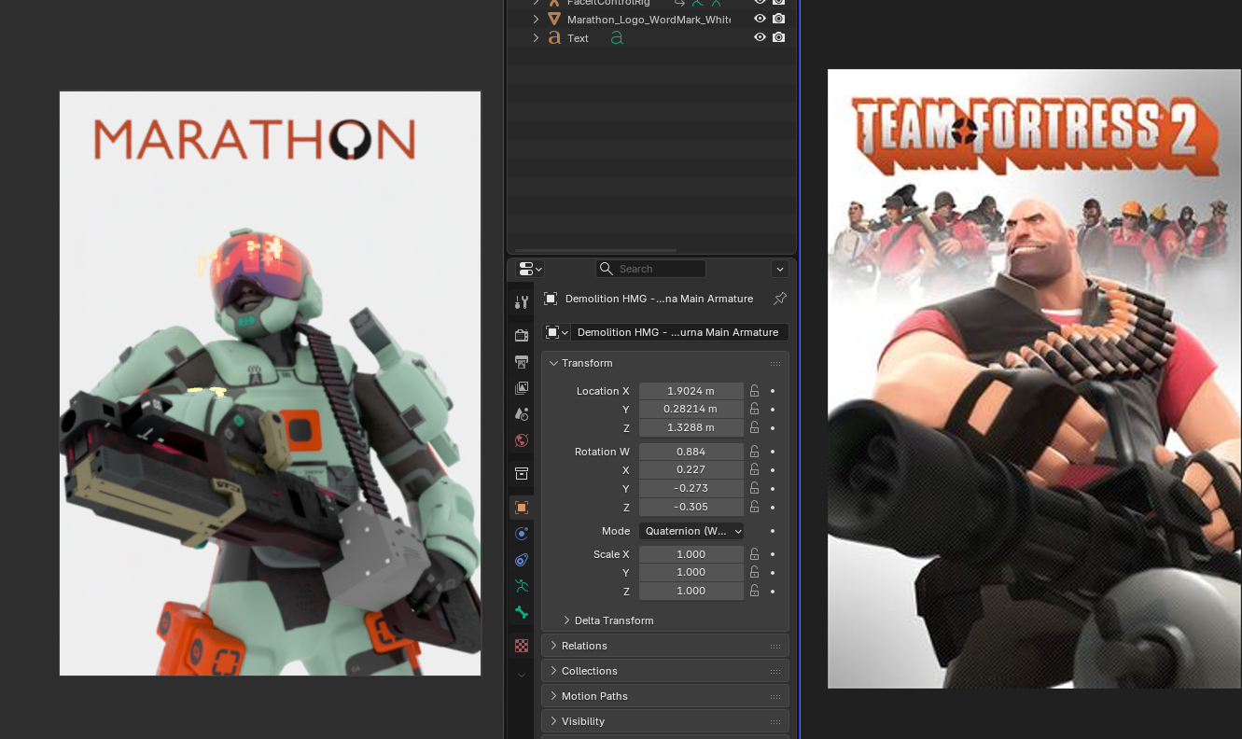
Task: Click the Location Z value 1.3288 m
Action: 691,427
